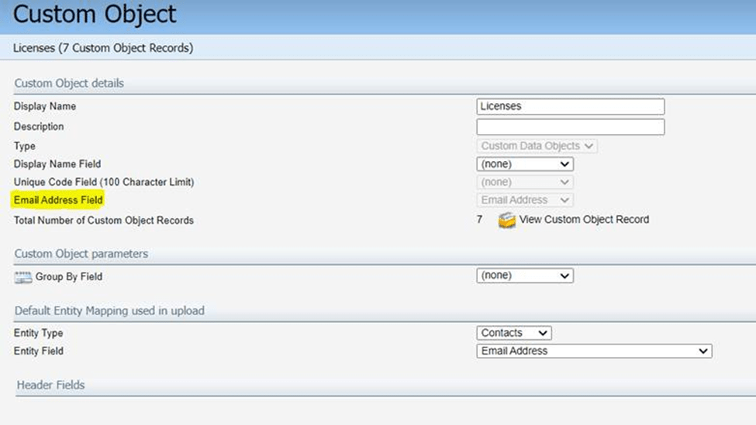Click the Custom Object parameters section heading
The image size is (756, 425).
coord(81,254)
